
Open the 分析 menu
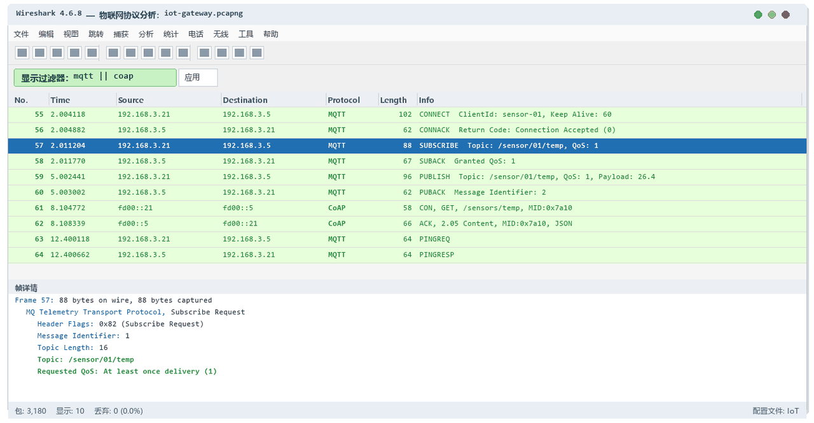tap(146, 34)
